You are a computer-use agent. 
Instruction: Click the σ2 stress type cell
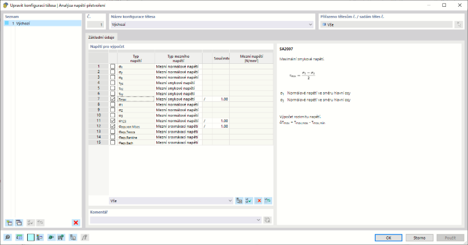tap(136, 110)
